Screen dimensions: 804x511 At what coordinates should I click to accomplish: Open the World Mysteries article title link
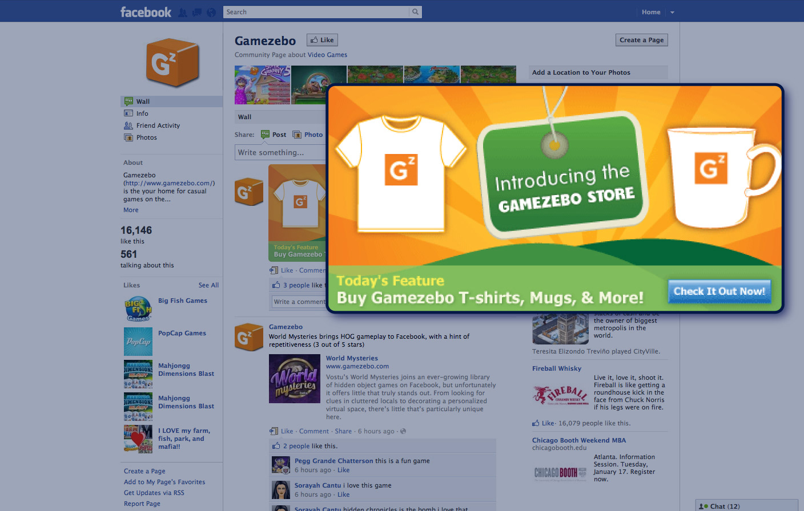pyautogui.click(x=352, y=358)
